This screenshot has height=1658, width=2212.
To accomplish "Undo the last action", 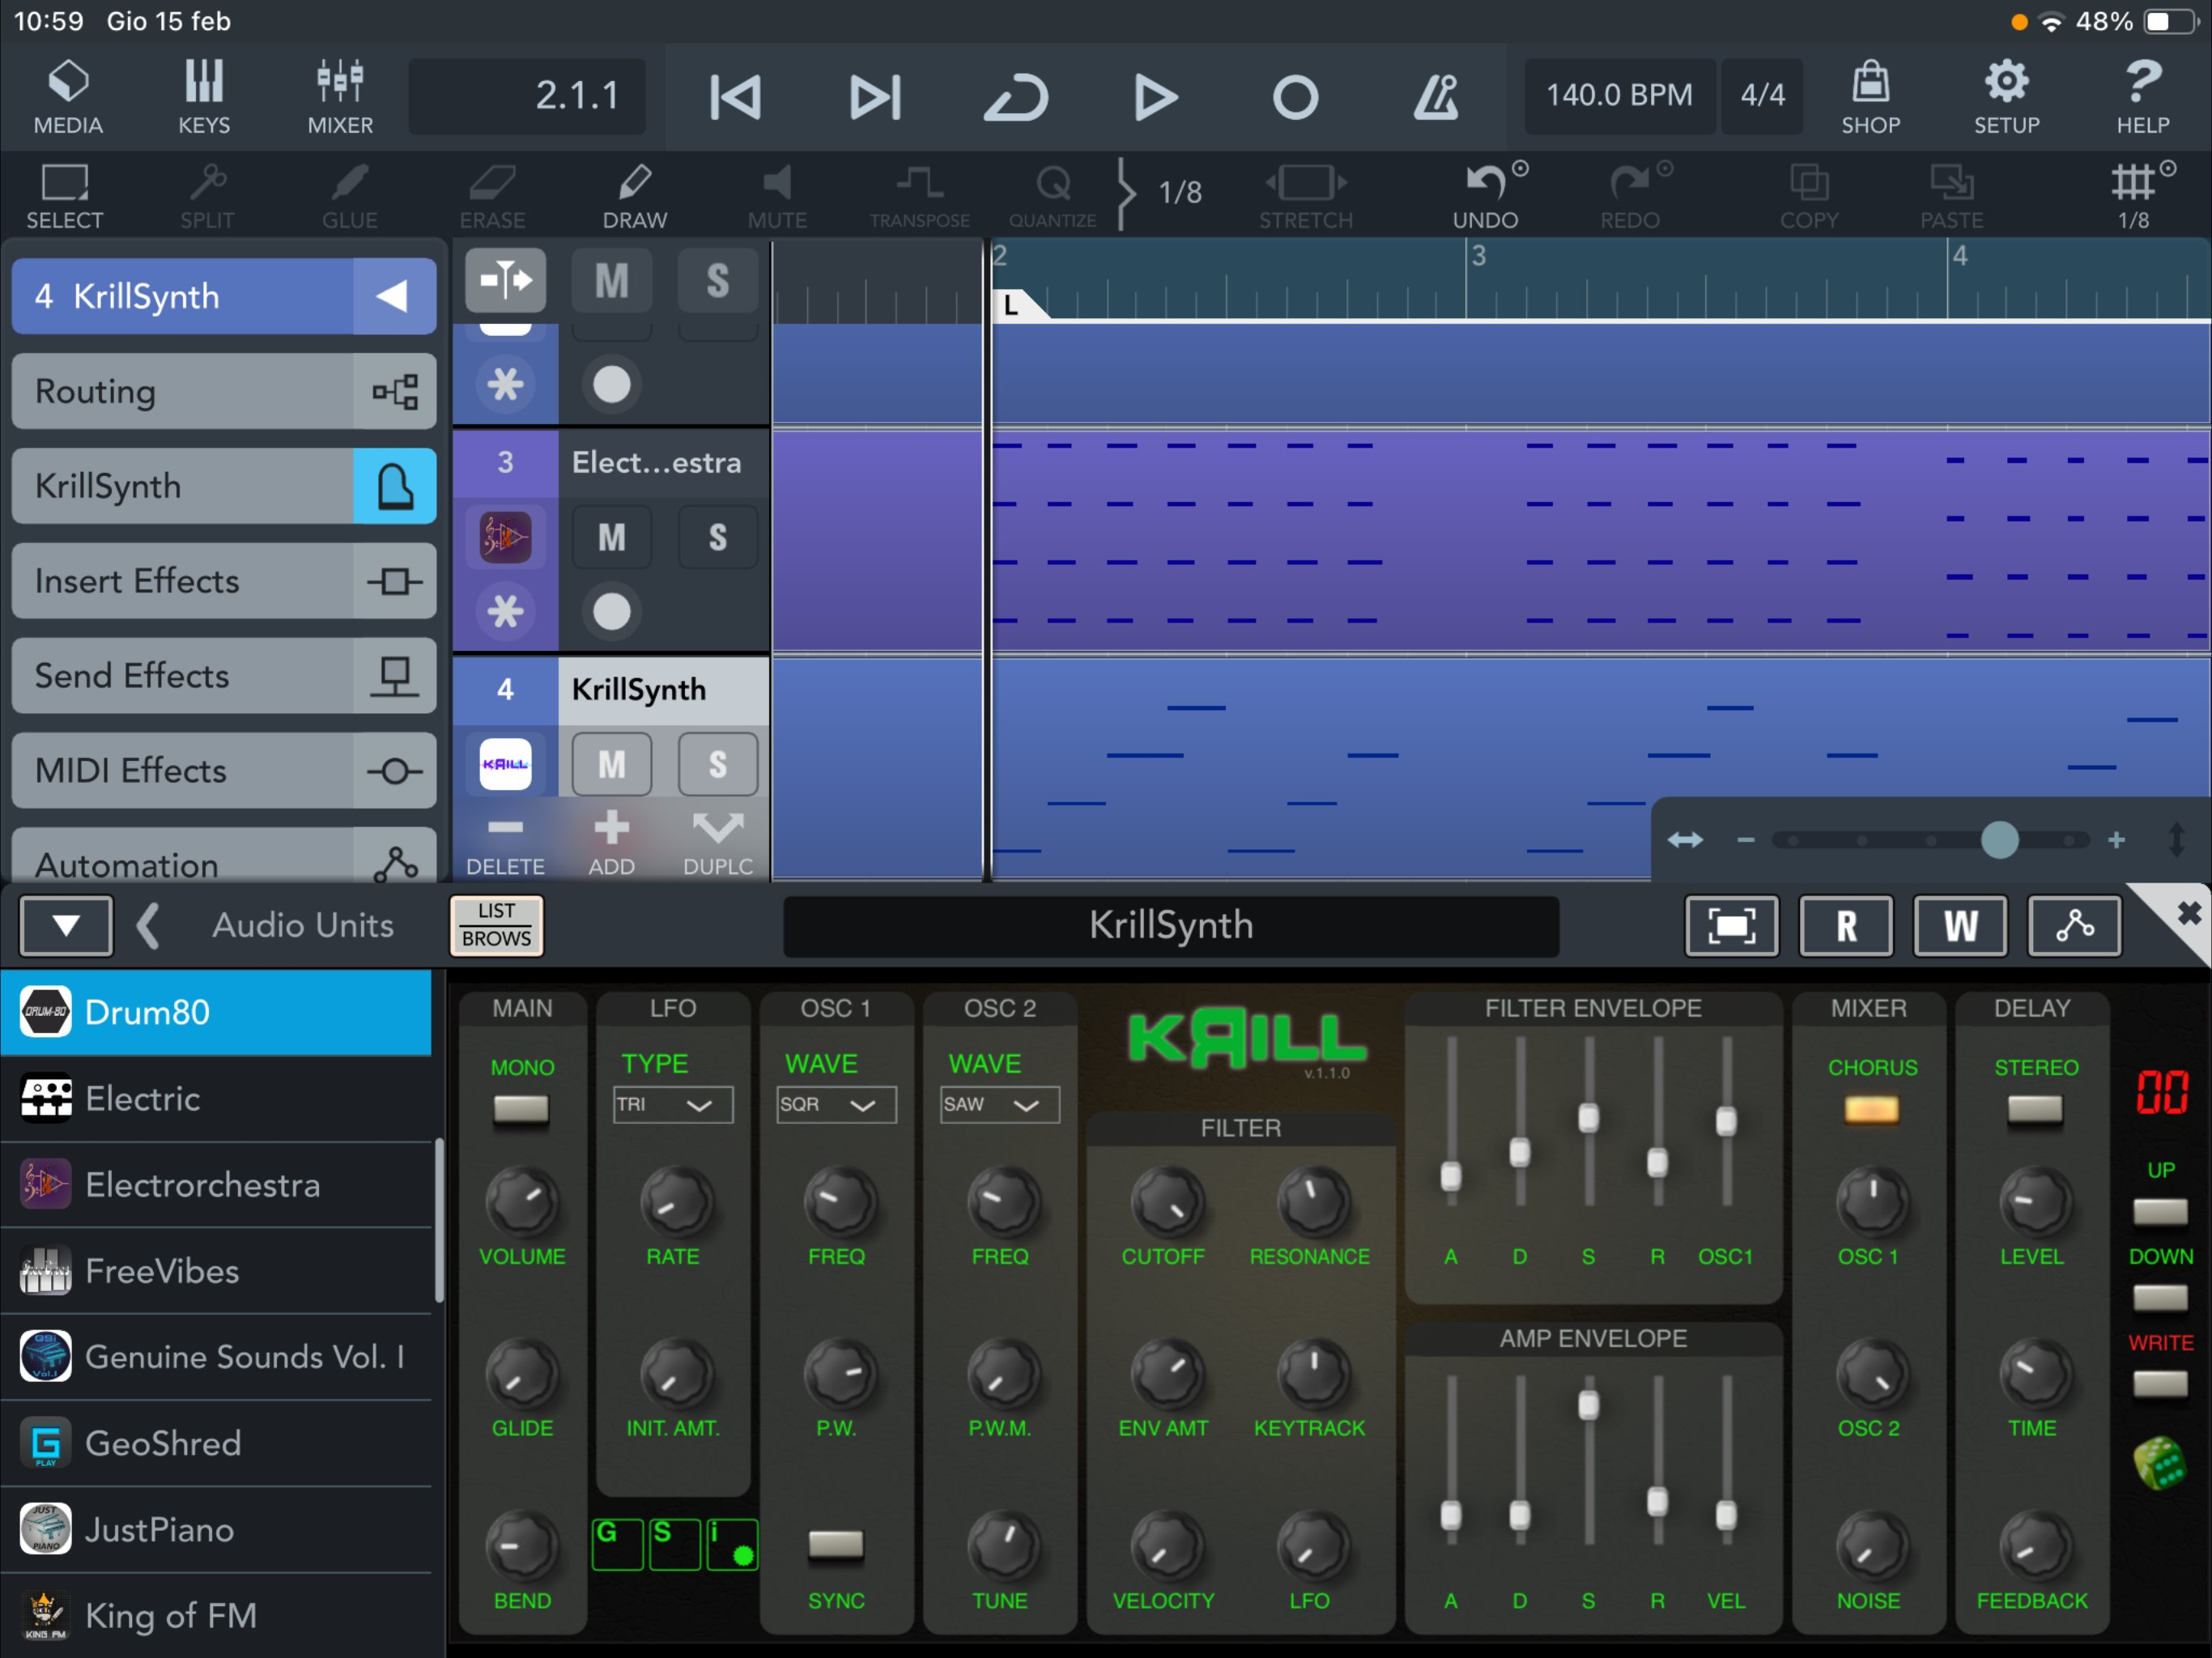I will (x=1486, y=196).
